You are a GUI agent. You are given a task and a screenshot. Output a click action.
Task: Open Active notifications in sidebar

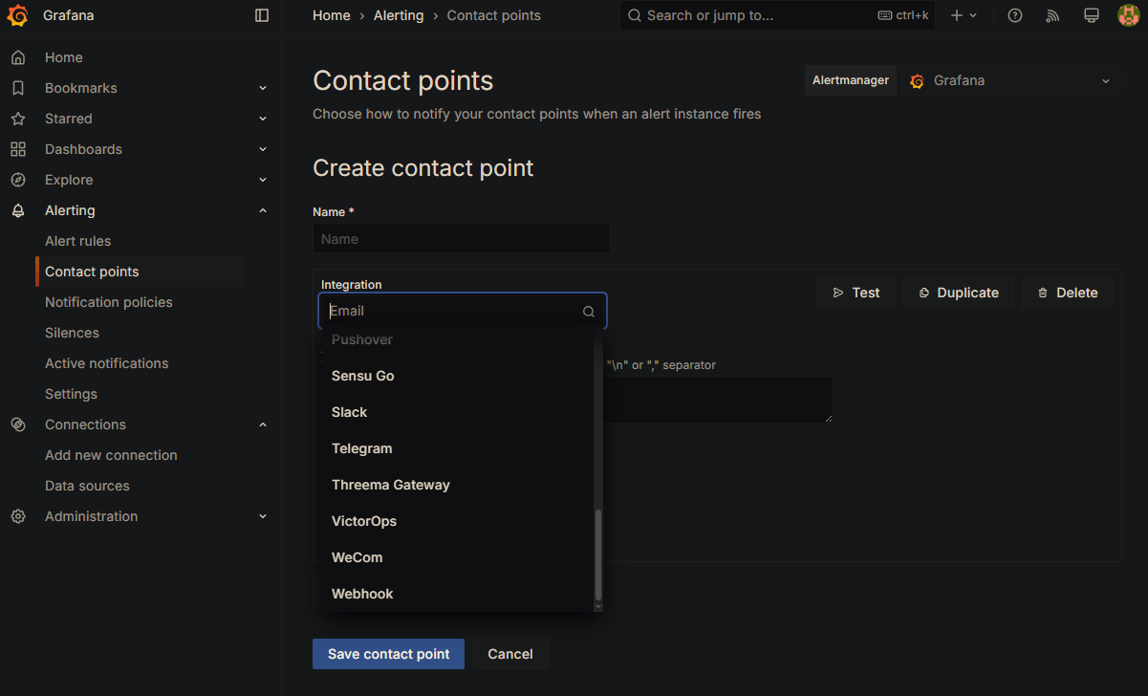(106, 363)
